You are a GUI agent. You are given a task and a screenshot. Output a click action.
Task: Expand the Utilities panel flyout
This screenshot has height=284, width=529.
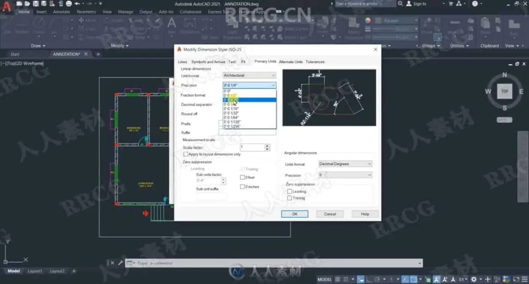tap(459, 45)
